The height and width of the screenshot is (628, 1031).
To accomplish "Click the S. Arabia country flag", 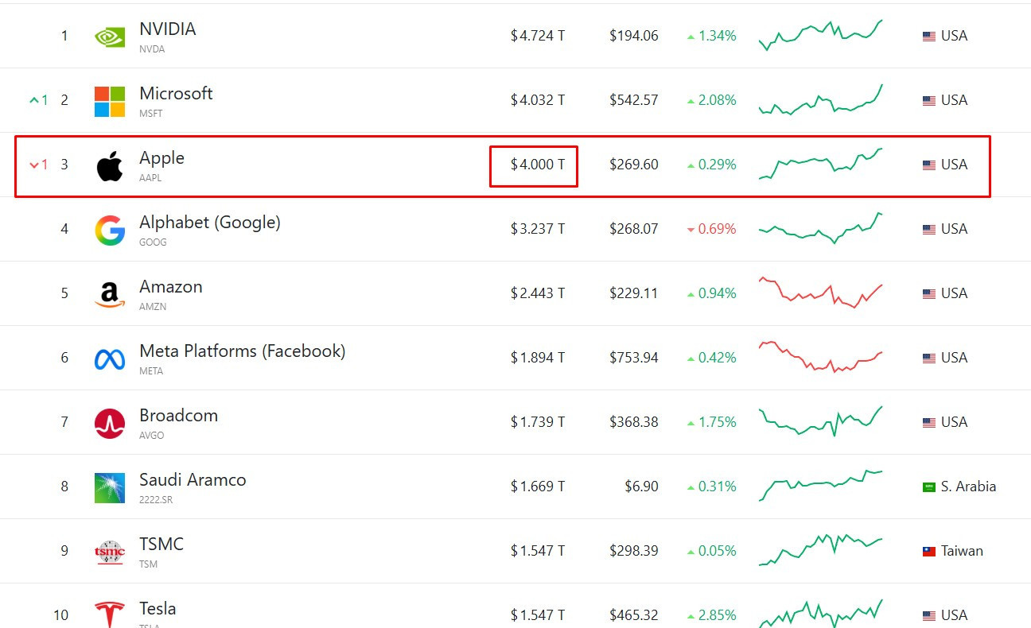I will 928,487.
